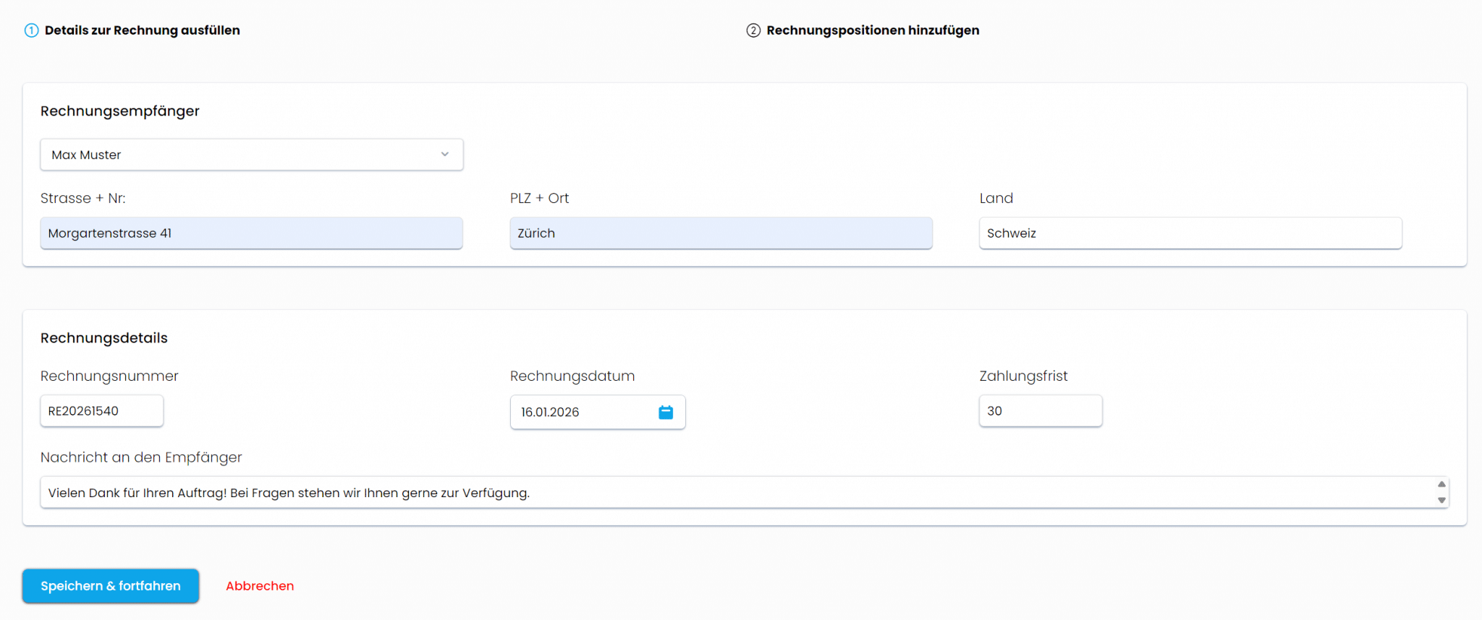Click the step 1 circle icon
Screen dimensions: 1482x620
tap(31, 30)
